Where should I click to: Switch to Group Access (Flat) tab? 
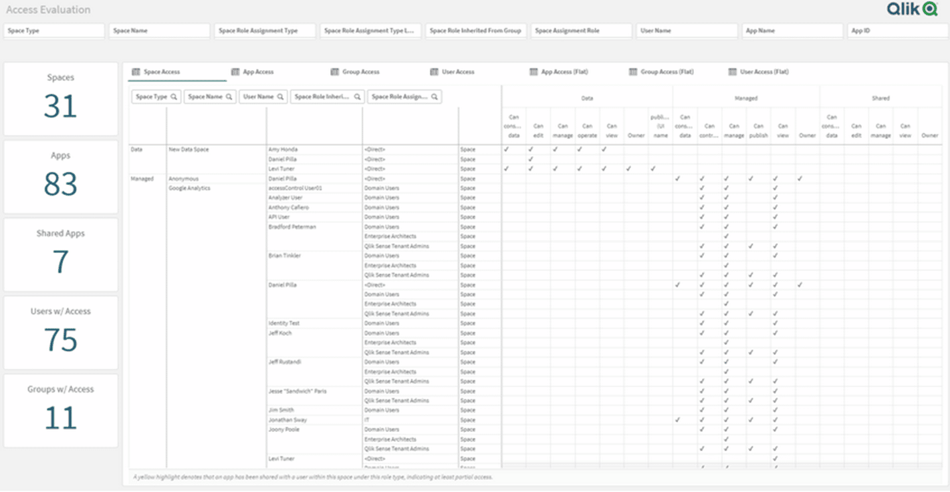coord(667,72)
